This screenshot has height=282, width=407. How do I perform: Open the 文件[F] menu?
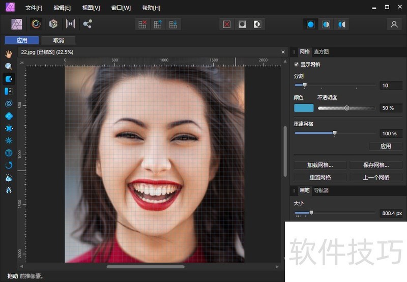[34, 8]
